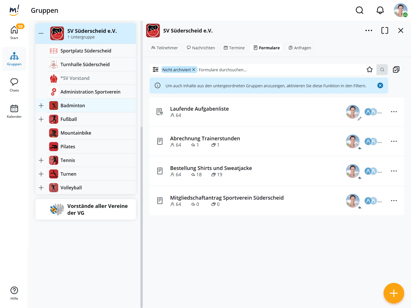Open the search magnifier in top bar

[x=359, y=11]
